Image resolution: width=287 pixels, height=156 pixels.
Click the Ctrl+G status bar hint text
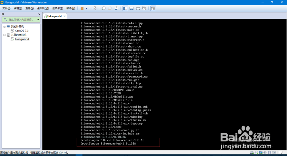click(34, 153)
